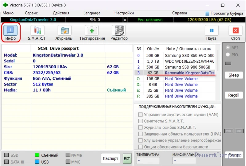The width and height of the screenshot is (246, 166).
Task: Select drive 2 Samsung SSD 980 500GB
Action: [x=175, y=67]
